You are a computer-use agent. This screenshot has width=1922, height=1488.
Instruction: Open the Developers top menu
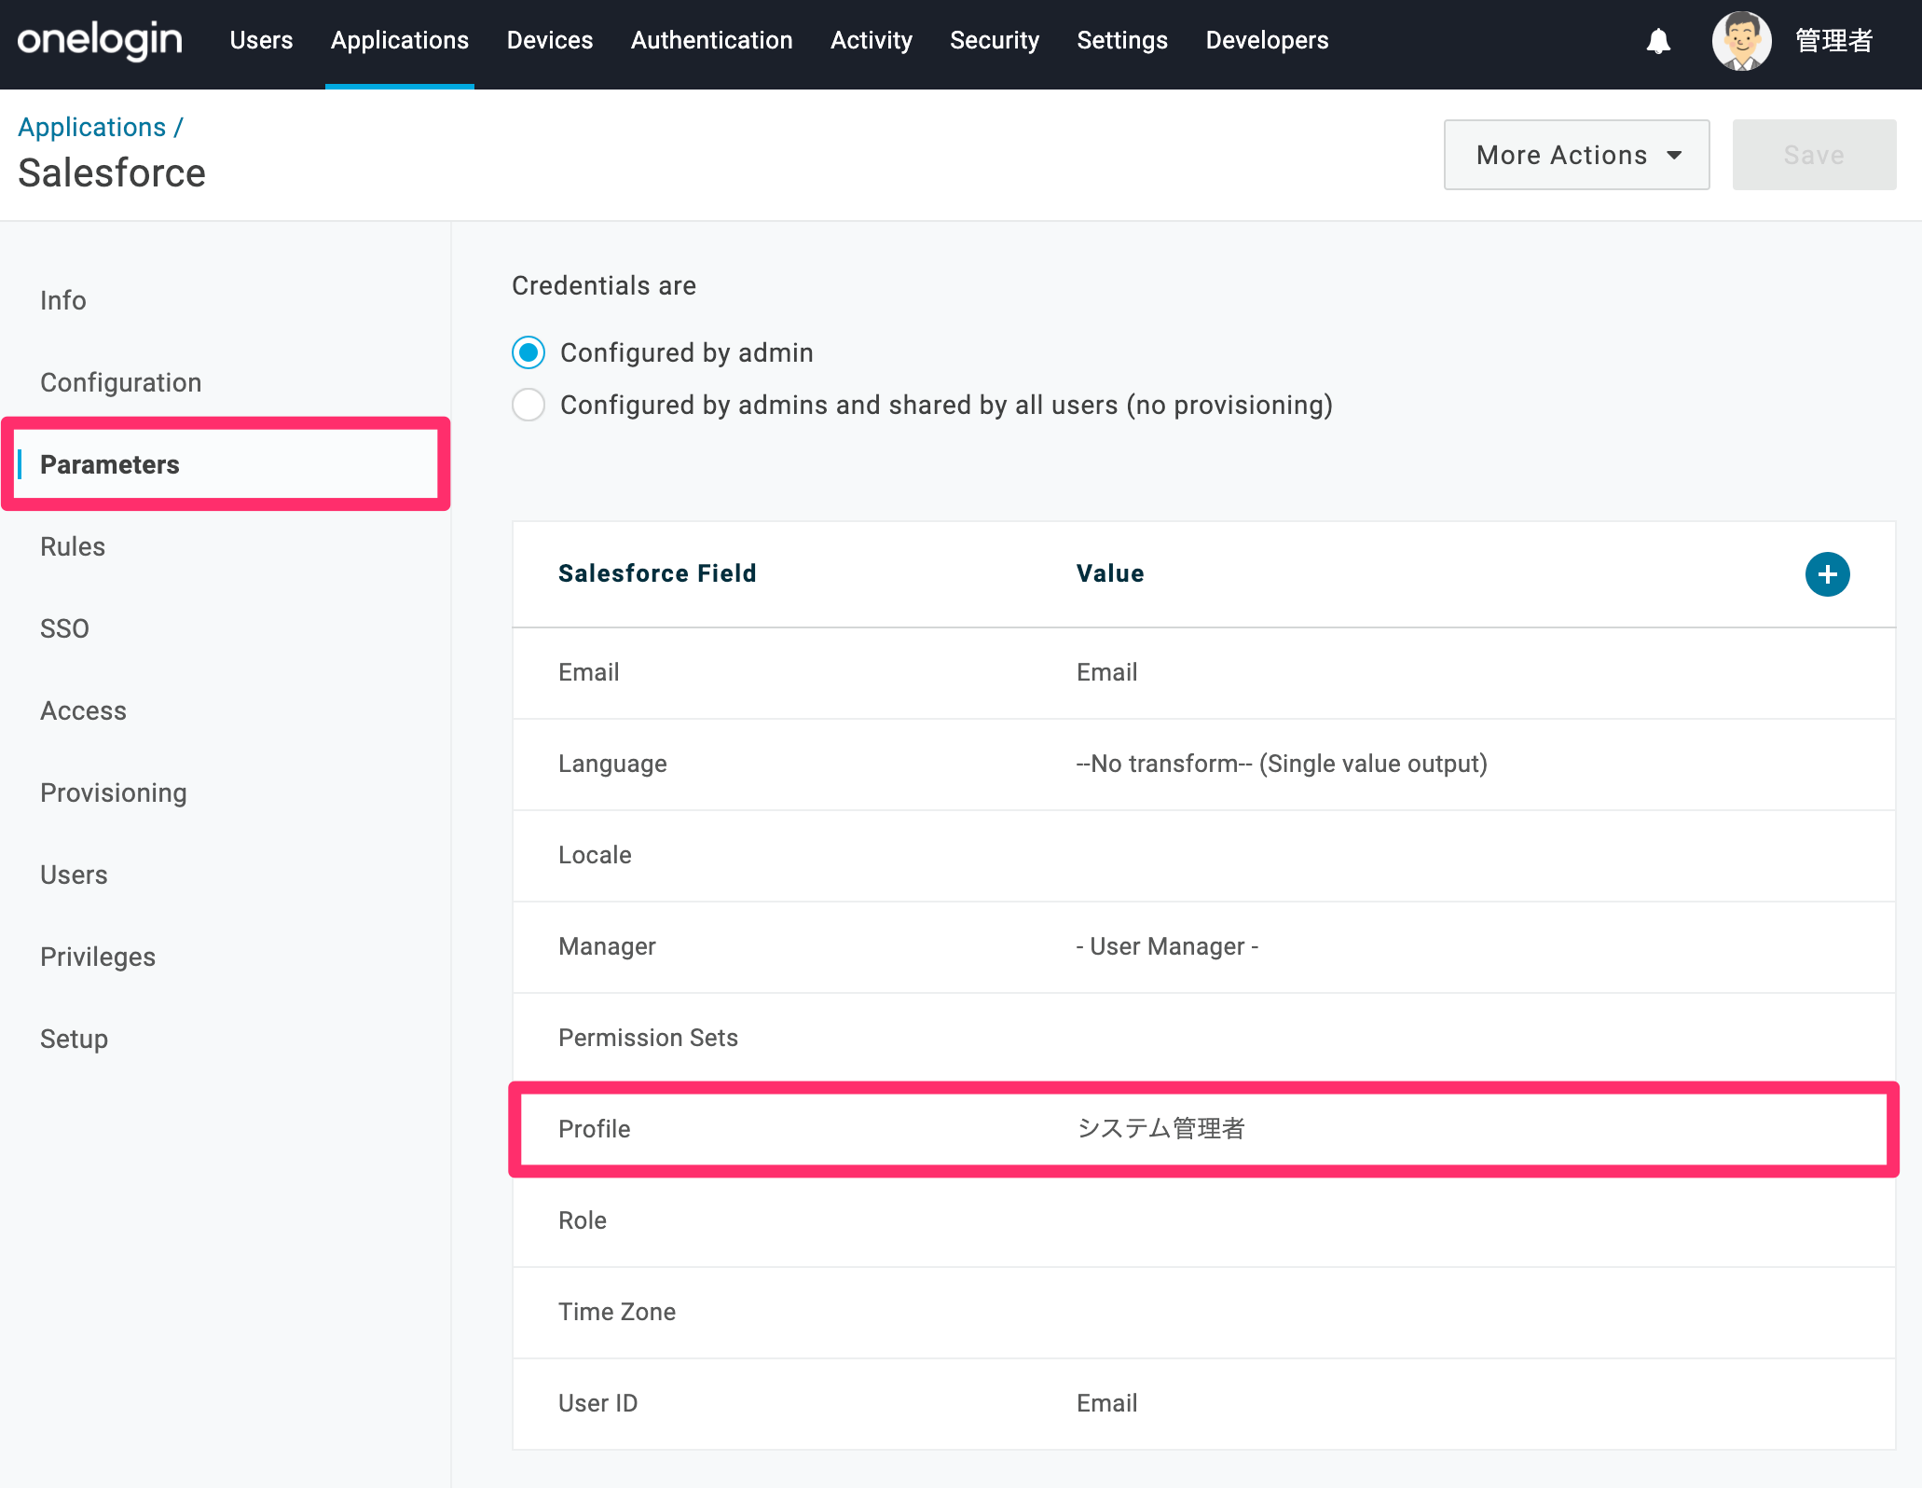1267,41
